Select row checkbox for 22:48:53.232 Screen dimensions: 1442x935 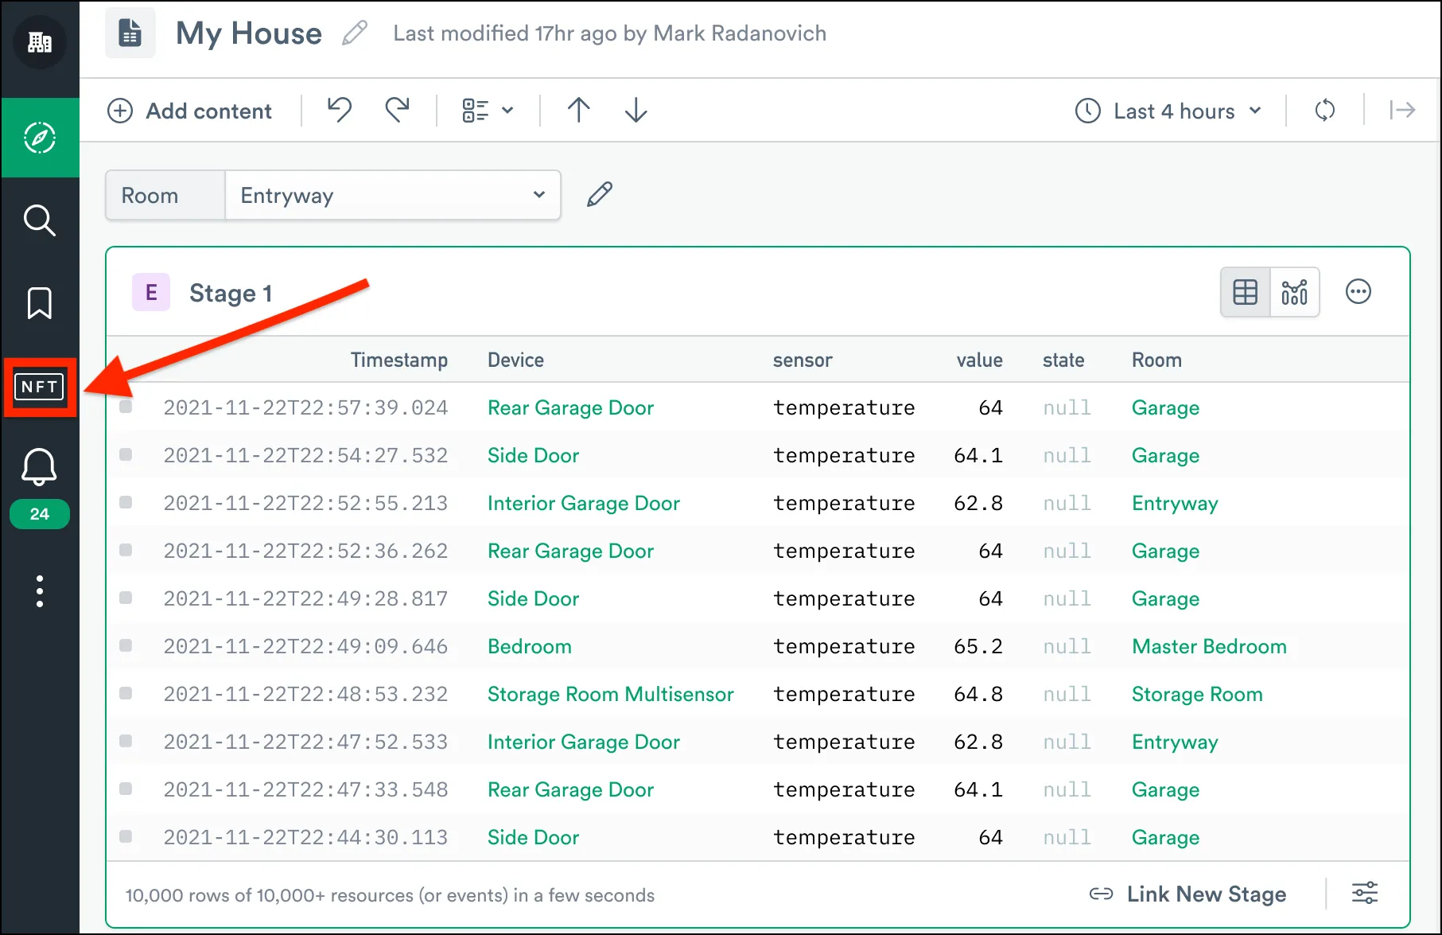126,693
